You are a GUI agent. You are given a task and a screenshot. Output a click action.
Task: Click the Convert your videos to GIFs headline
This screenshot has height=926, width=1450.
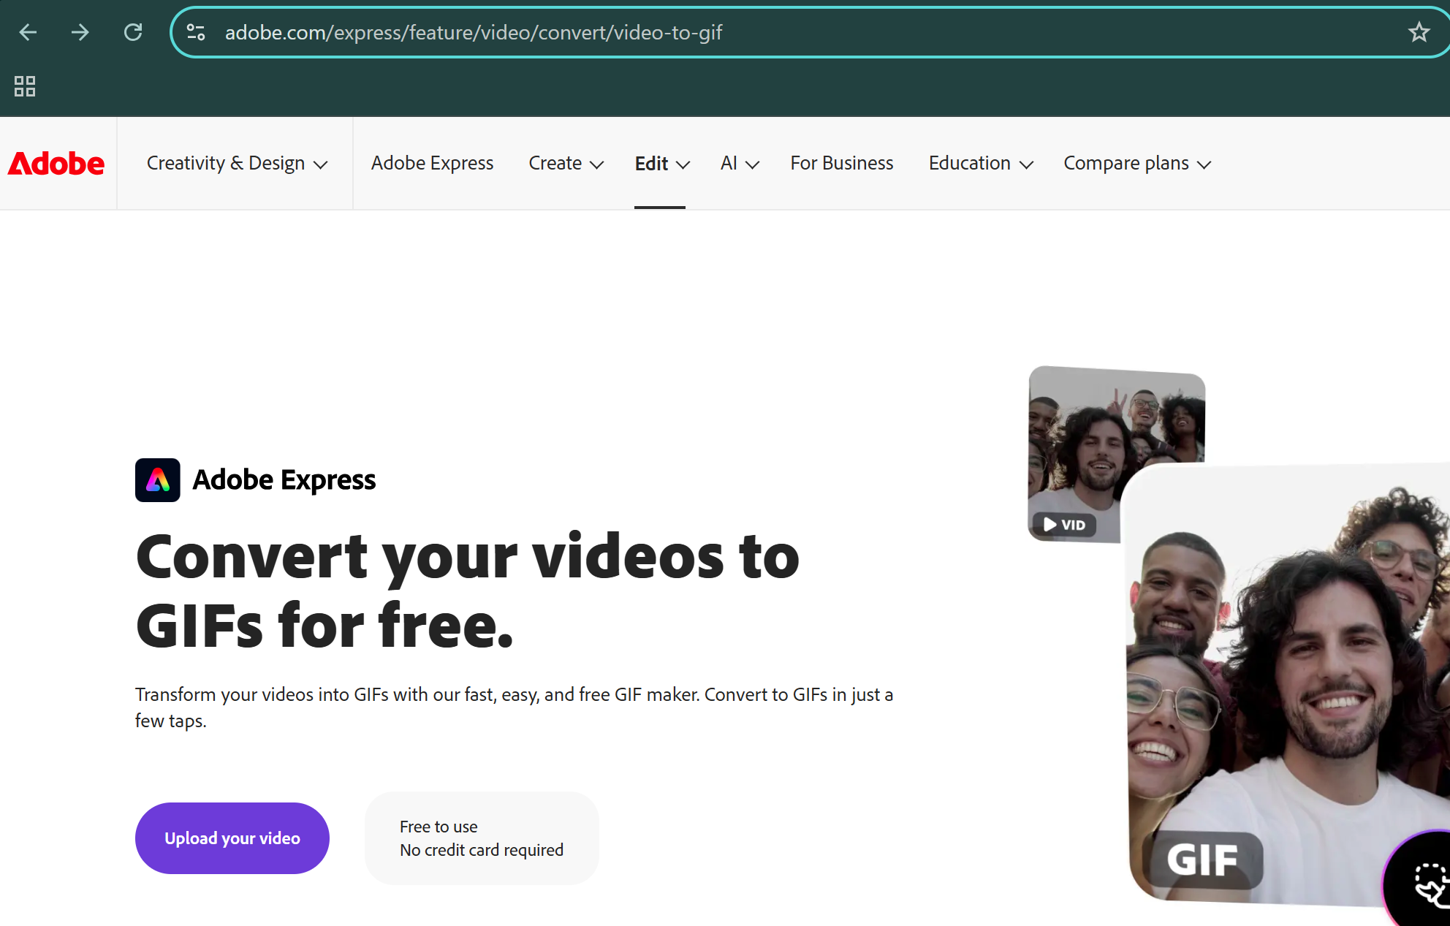468,591
